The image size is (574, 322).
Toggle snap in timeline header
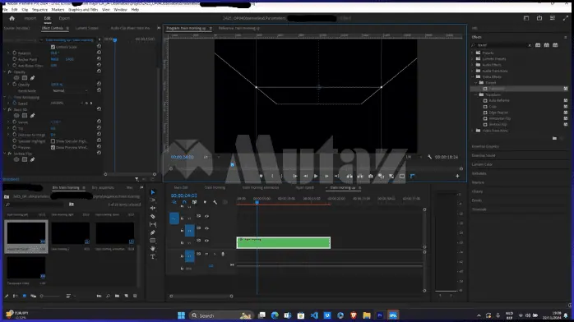click(184, 202)
